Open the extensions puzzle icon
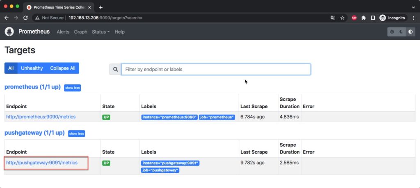 point(363,18)
